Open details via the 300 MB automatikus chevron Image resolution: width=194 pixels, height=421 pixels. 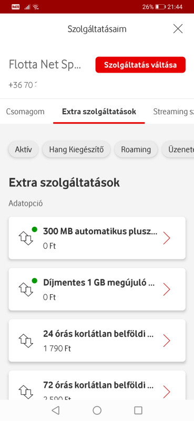pyautogui.click(x=167, y=238)
